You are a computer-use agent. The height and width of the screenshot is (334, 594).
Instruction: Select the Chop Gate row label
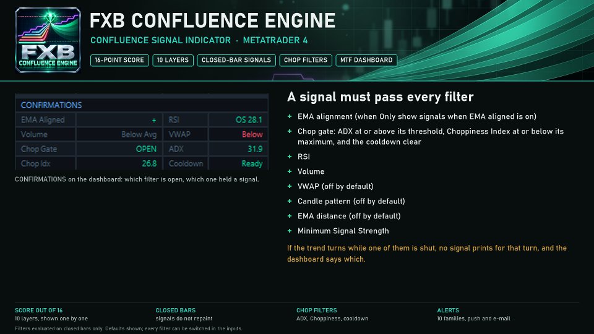[x=39, y=149]
